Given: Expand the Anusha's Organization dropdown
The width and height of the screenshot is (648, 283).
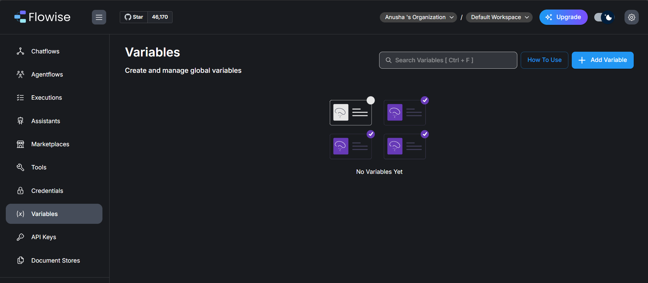Looking at the screenshot, I should [x=418, y=17].
